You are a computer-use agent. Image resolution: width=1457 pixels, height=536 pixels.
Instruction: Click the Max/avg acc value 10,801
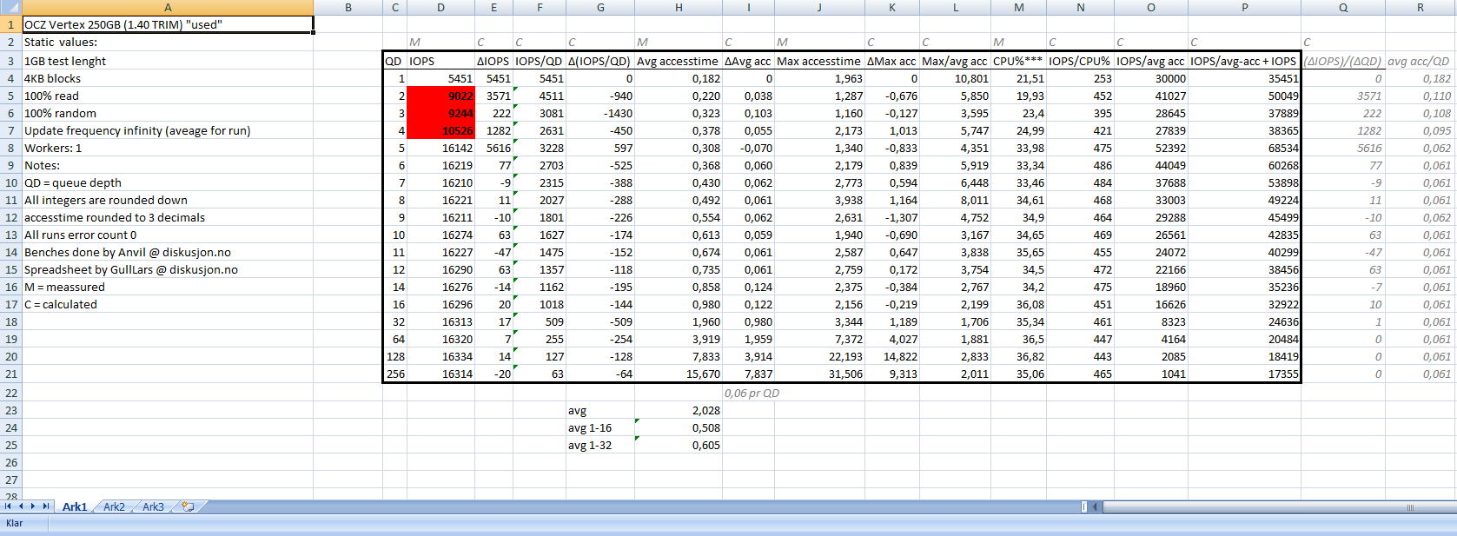(x=955, y=78)
